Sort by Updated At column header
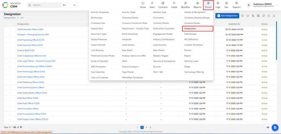Viewport: 281px width, 134px height. click(x=234, y=24)
